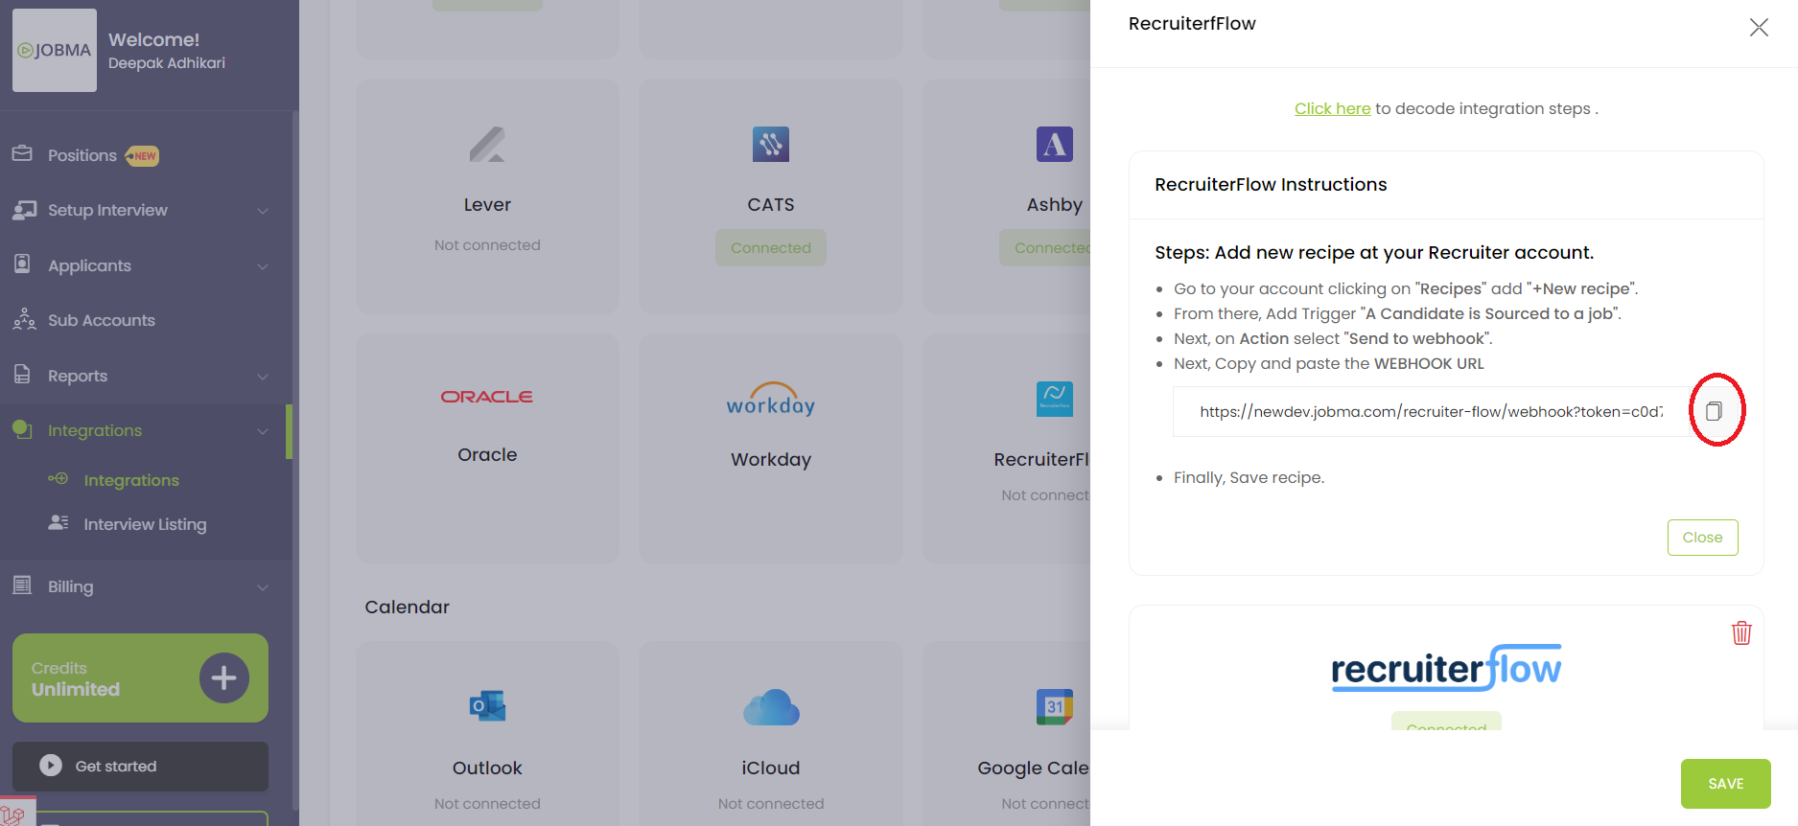Select the Google Calendar icon
The height and width of the screenshot is (826, 1798).
pos(1055,707)
